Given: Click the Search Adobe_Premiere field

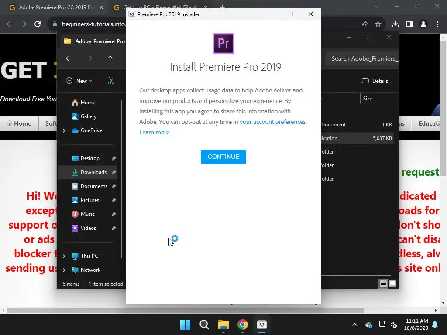Looking at the screenshot, I should point(362,59).
